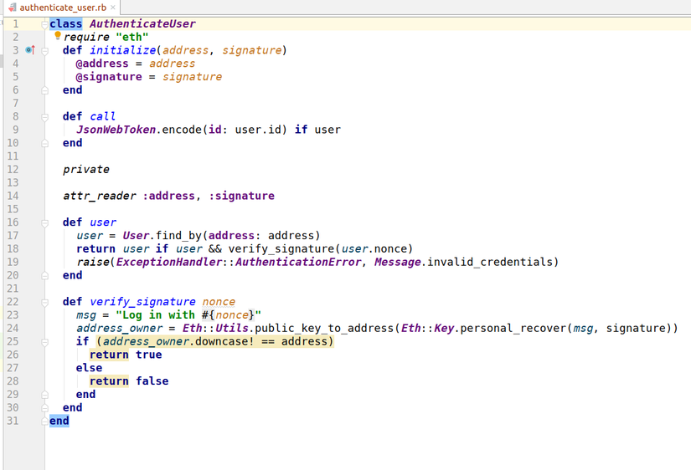Image resolution: width=691 pixels, height=470 pixels.
Task: Click the :signature symbol on line 14
Action: (x=241, y=196)
